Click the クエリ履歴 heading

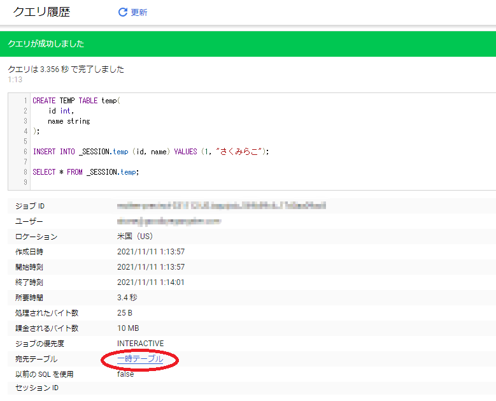41,12
